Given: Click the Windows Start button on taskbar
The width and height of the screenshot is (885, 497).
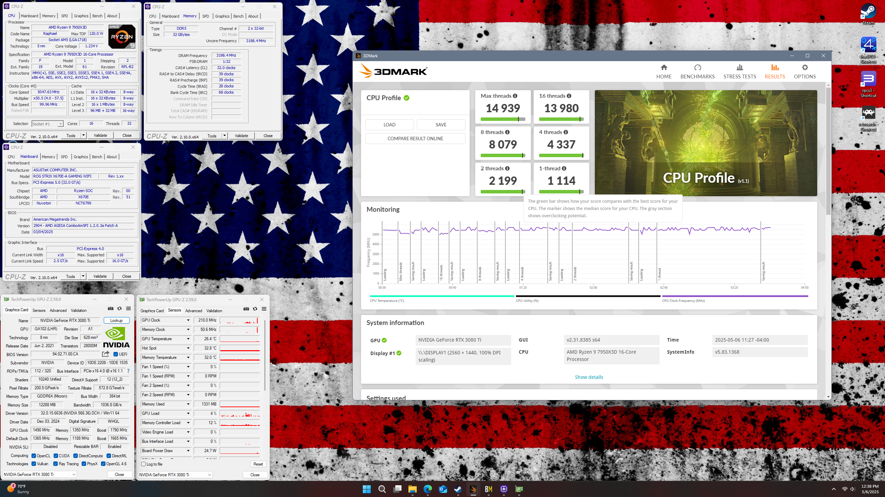Looking at the screenshot, I should [x=367, y=489].
